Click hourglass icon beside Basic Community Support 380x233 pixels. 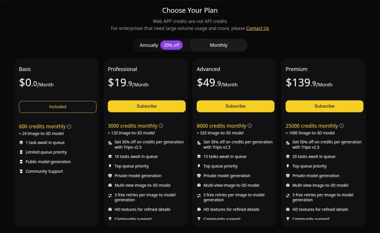21,171
